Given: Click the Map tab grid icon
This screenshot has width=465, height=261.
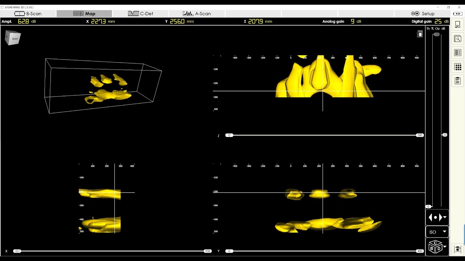Looking at the screenshot, I should 78,13.
